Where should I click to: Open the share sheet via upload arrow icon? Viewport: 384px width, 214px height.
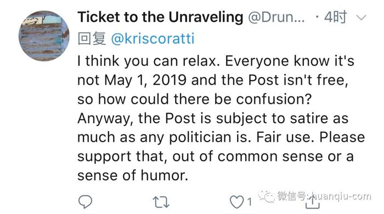point(313,201)
